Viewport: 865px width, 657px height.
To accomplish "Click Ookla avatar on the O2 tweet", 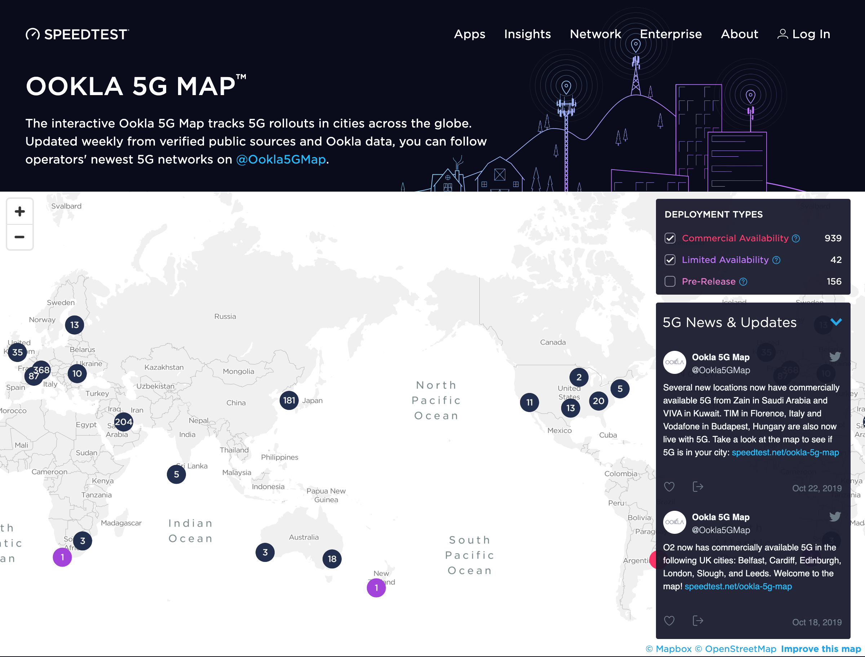I will [x=674, y=522].
